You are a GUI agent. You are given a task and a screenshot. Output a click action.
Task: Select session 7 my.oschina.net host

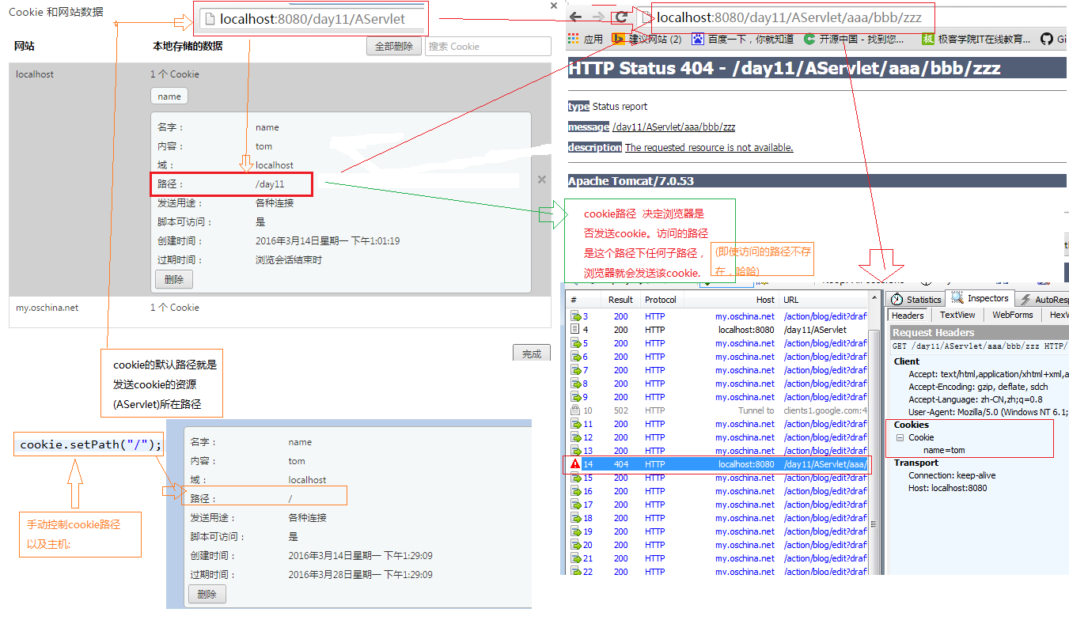pyautogui.click(x=745, y=370)
